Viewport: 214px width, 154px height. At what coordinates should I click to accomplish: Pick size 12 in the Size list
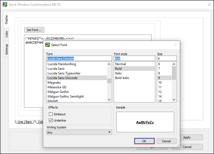click(x=160, y=92)
